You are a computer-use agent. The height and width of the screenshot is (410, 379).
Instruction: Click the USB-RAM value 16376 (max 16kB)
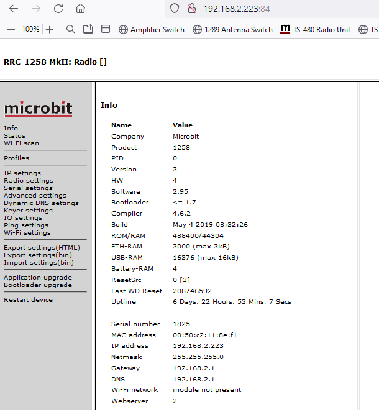(206, 258)
